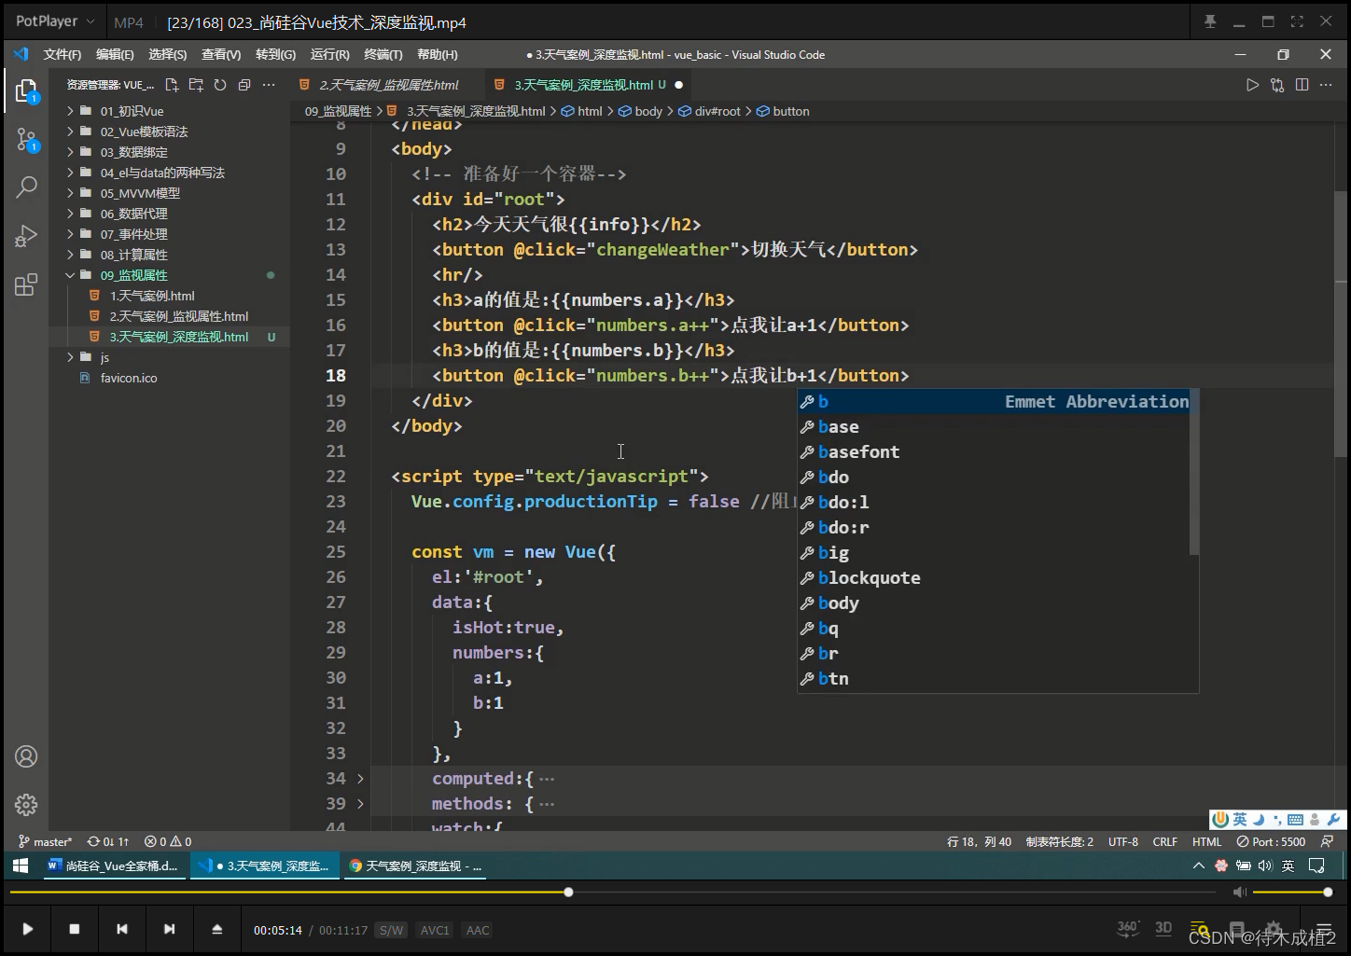Viewport: 1351px width, 956px height.
Task: Open explorer More Actions ellipsis
Action: coord(269,85)
